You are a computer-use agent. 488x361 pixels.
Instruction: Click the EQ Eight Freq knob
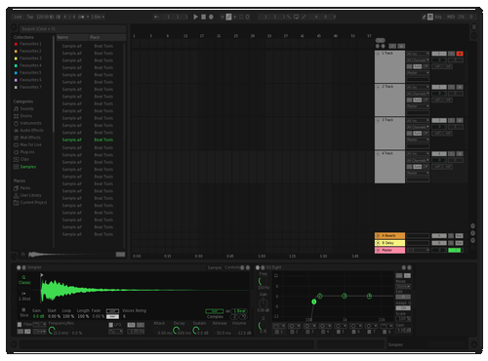coord(263,281)
